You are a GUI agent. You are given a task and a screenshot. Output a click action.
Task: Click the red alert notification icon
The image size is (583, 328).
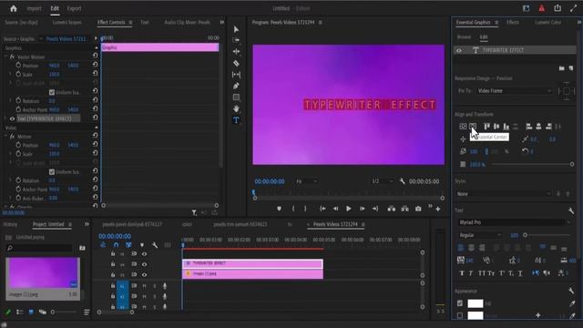pyautogui.click(x=542, y=8)
